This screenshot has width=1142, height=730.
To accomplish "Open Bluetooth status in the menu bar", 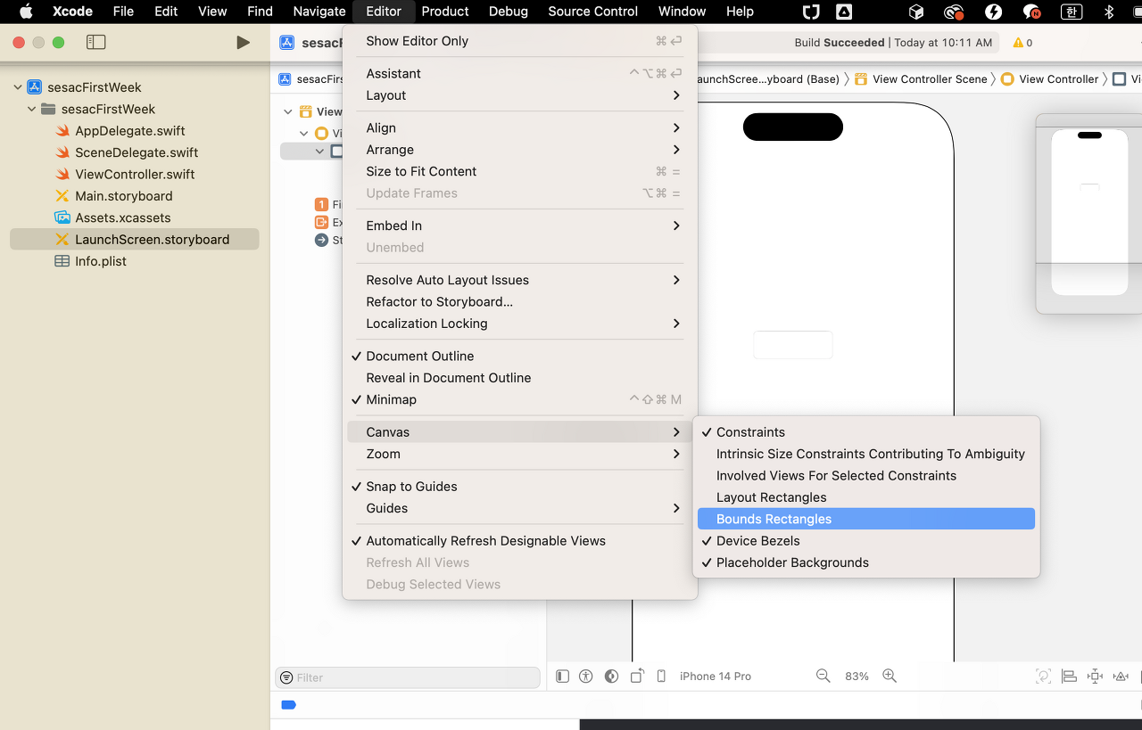I will coord(1110,12).
